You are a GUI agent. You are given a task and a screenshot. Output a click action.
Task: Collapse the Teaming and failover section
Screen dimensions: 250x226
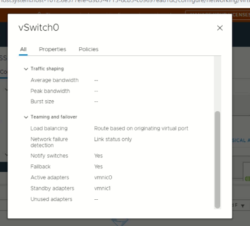[26, 117]
